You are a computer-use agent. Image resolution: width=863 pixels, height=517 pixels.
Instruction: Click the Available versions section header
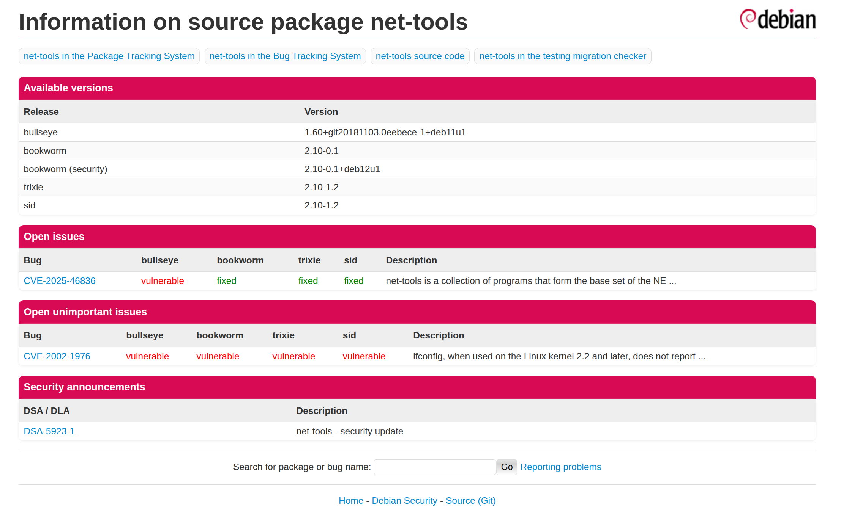point(417,88)
